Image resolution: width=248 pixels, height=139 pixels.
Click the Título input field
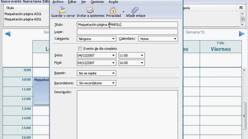point(127,25)
